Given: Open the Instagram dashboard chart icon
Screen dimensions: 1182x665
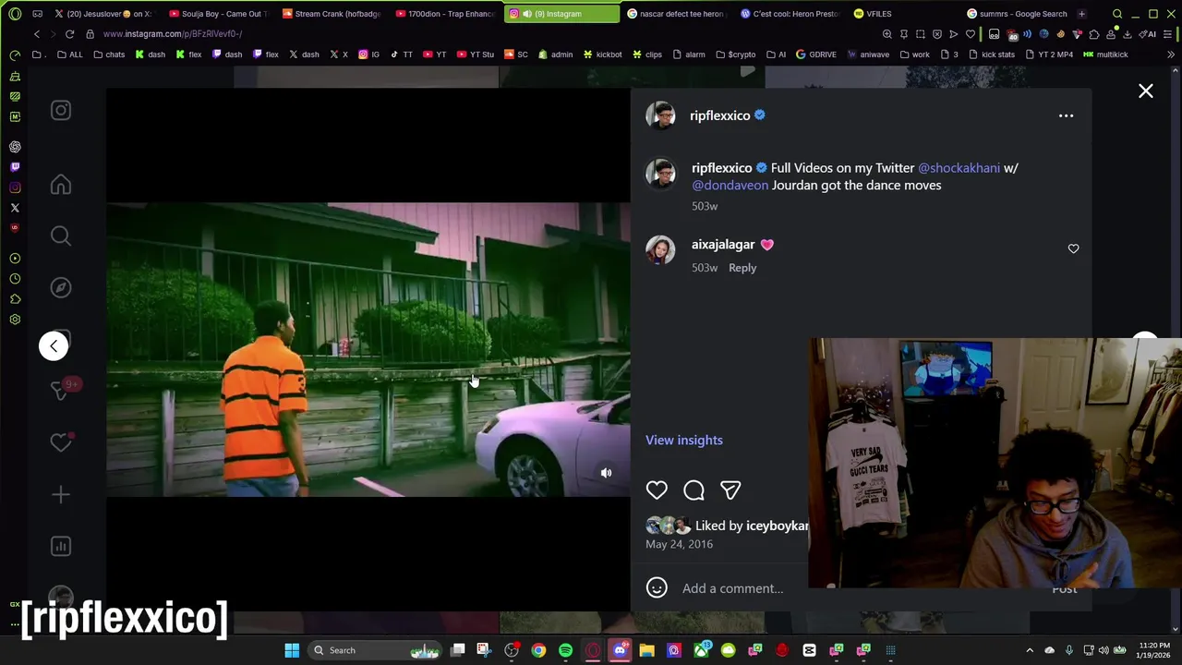Looking at the screenshot, I should point(61,547).
